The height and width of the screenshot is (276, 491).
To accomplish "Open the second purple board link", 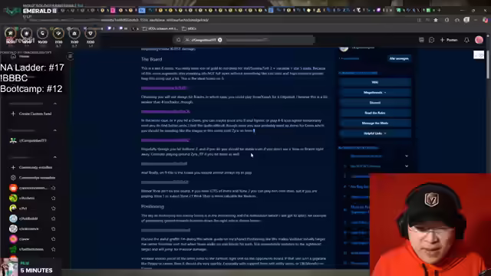I will 166,111.
